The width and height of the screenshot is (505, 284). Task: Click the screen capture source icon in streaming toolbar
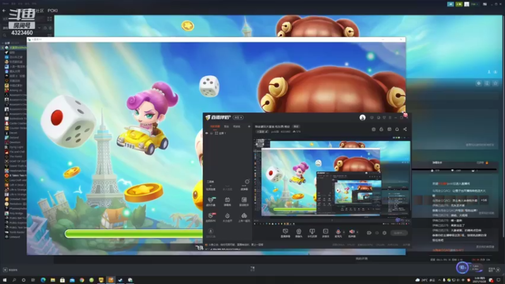coord(285,231)
